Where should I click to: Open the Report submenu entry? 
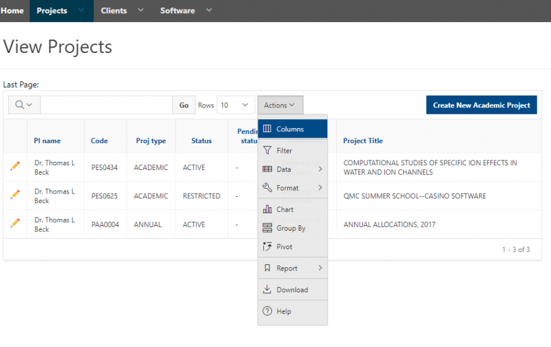tap(292, 269)
